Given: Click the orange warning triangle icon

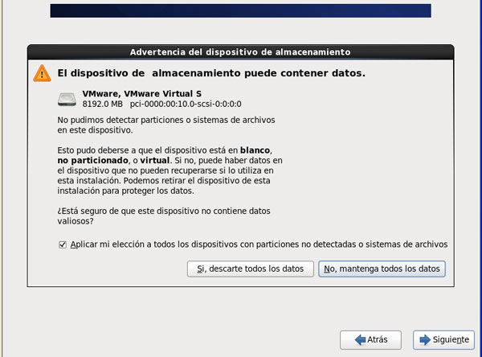Looking at the screenshot, I should pyautogui.click(x=41, y=73).
